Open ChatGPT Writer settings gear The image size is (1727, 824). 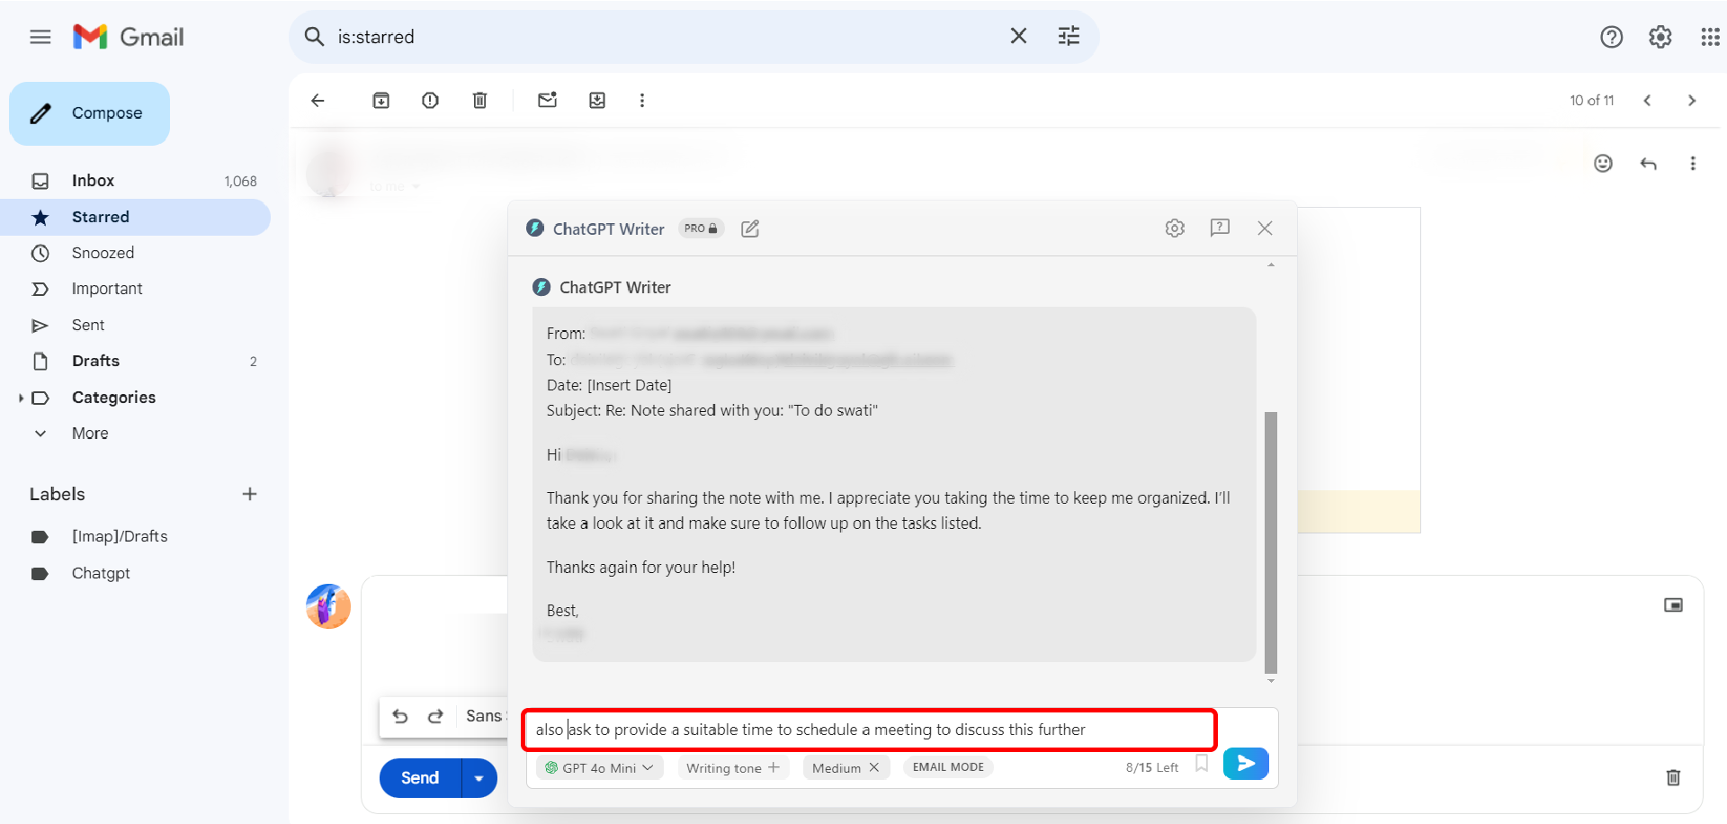point(1175,228)
